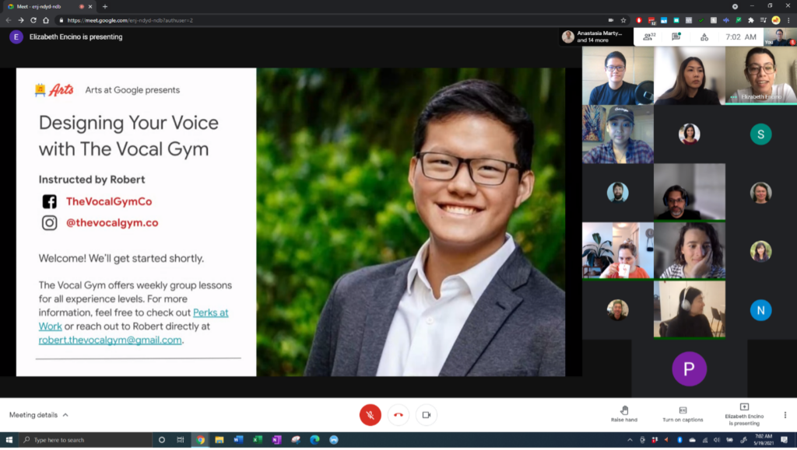Select the participant tile with the letter N avatar
The width and height of the screenshot is (797, 450).
[760, 310]
